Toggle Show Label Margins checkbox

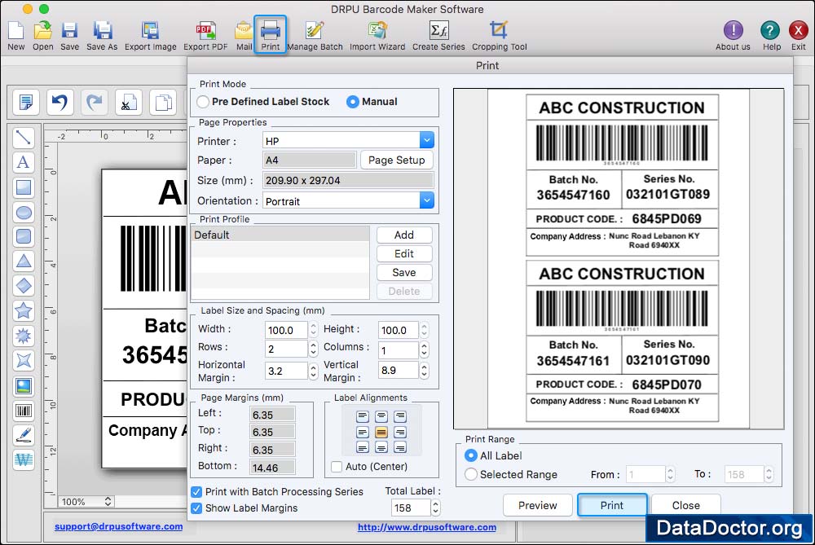click(x=196, y=508)
